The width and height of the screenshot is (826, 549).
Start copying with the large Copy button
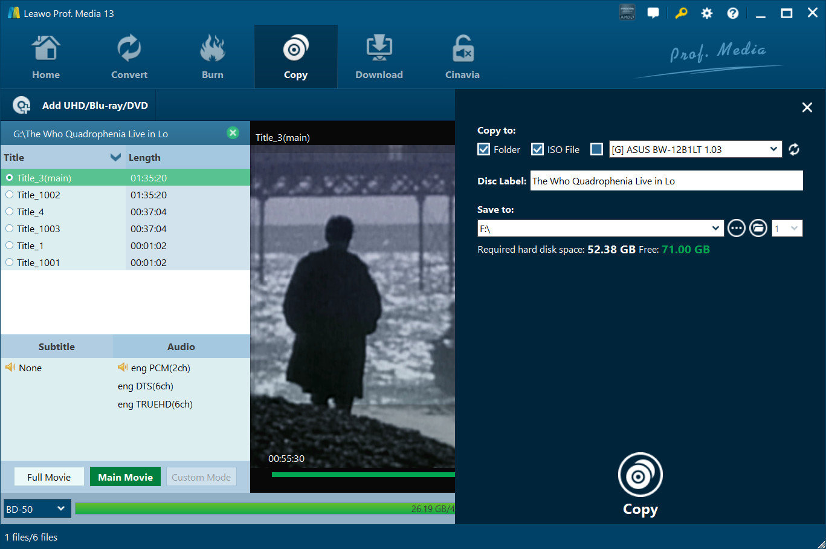[x=640, y=484]
